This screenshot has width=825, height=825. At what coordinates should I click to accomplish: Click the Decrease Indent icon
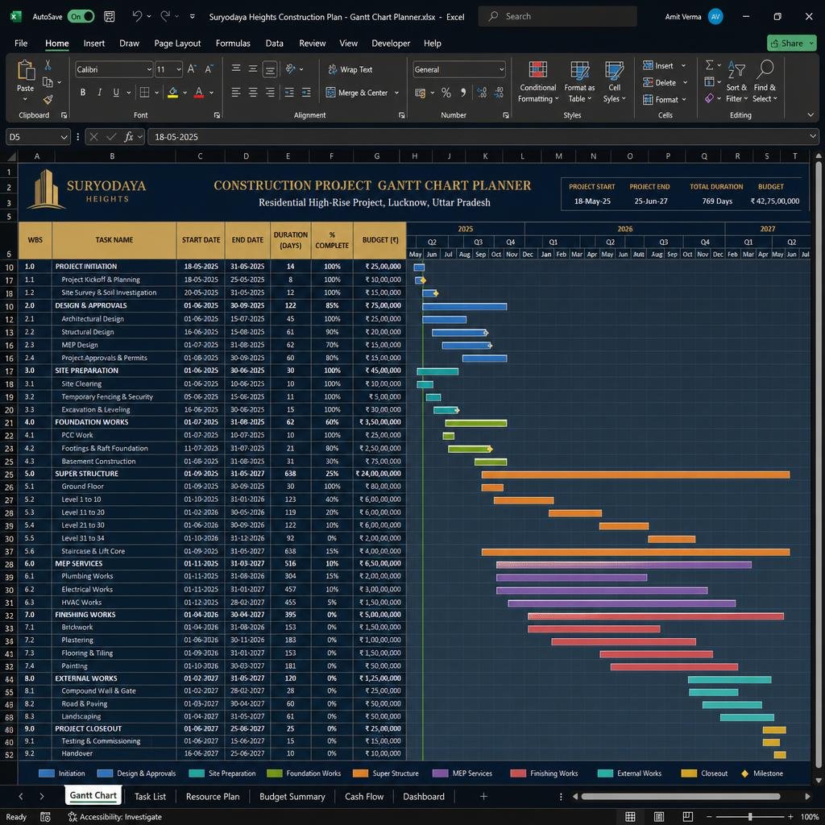(x=289, y=93)
